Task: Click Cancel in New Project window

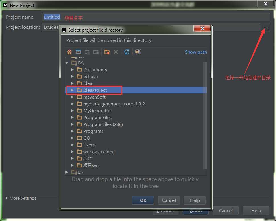Action: pyautogui.click(x=226, y=210)
